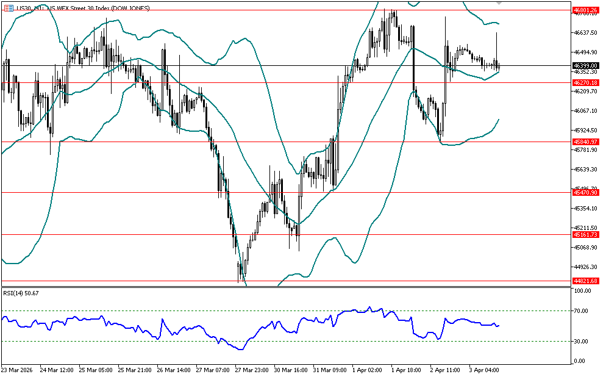Click the 70.00 RSI scale value
The image size is (606, 377).
[583, 311]
